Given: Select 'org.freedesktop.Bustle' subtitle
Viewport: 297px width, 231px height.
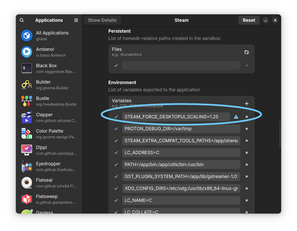Looking at the screenshot, I should coord(56,104).
